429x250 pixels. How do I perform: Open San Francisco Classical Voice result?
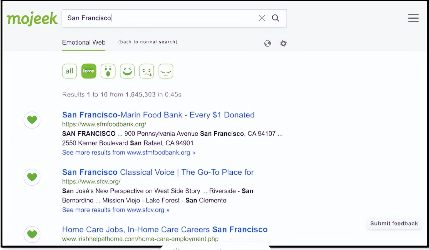tap(158, 172)
